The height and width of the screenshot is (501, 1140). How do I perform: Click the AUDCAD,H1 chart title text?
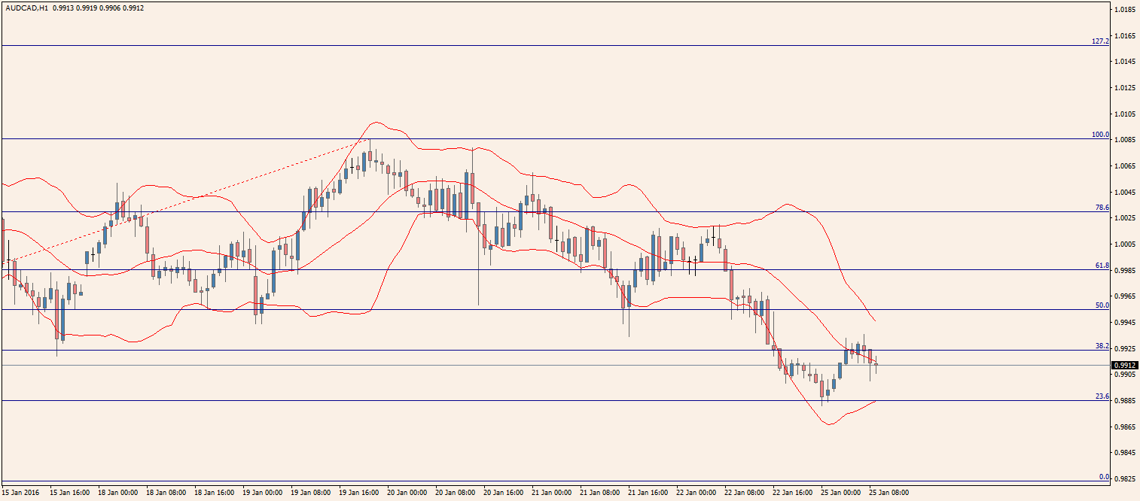click(x=26, y=8)
